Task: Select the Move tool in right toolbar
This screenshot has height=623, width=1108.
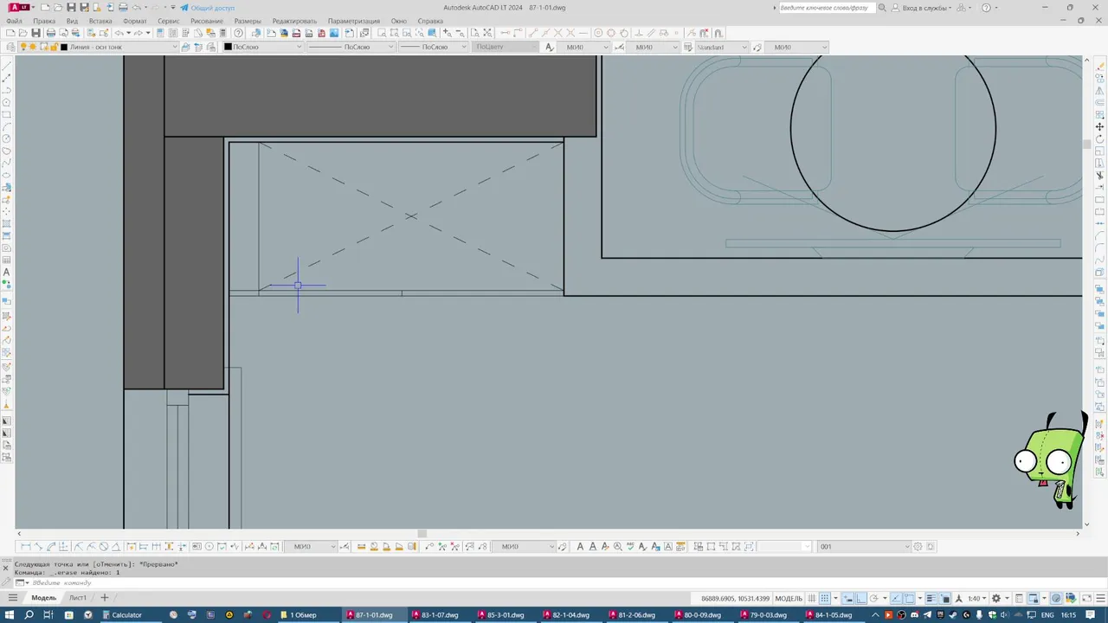Action: point(1100,126)
